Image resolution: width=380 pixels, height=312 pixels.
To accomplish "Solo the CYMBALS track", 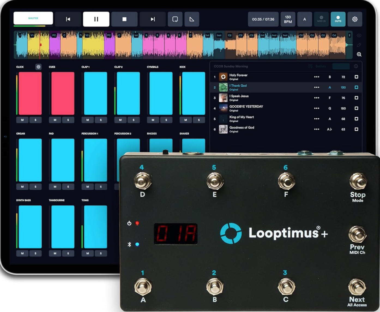I will [166, 120].
